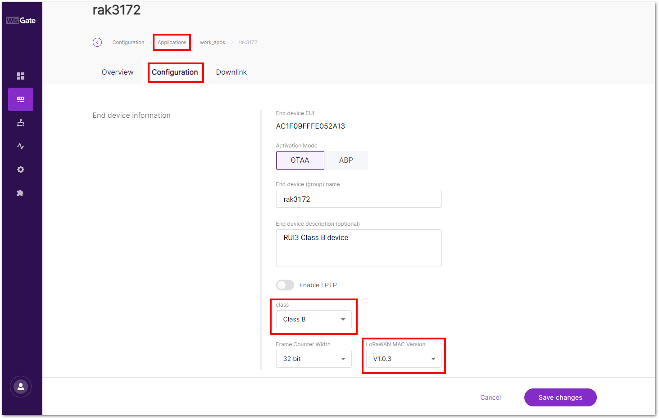
Task: Click the Save changes button
Action: 560,397
